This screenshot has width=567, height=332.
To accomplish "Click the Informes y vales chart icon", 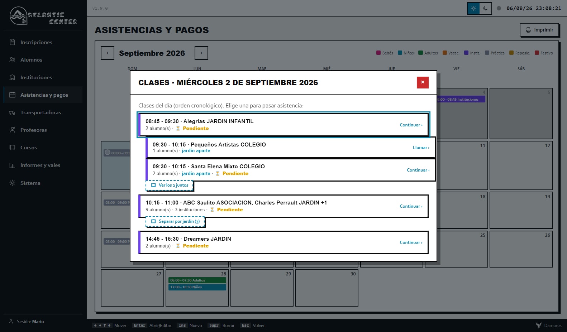I will pos(12,165).
